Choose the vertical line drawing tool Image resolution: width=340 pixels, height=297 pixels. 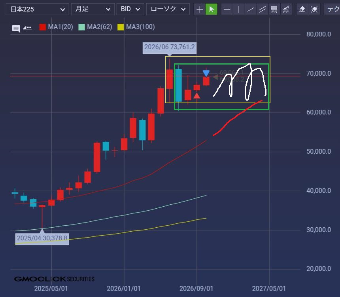[239, 10]
